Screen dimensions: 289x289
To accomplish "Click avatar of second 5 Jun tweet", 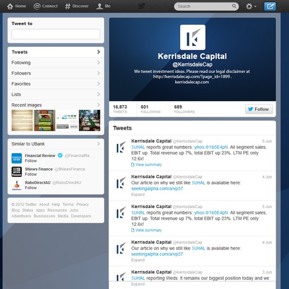I will [x=121, y=213].
